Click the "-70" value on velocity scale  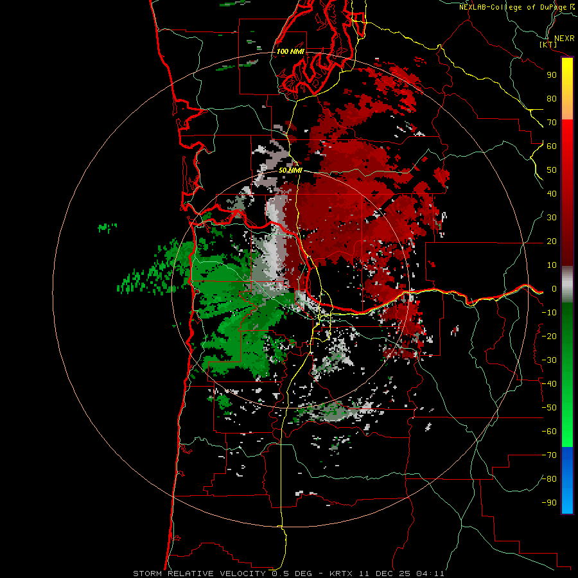click(x=549, y=455)
